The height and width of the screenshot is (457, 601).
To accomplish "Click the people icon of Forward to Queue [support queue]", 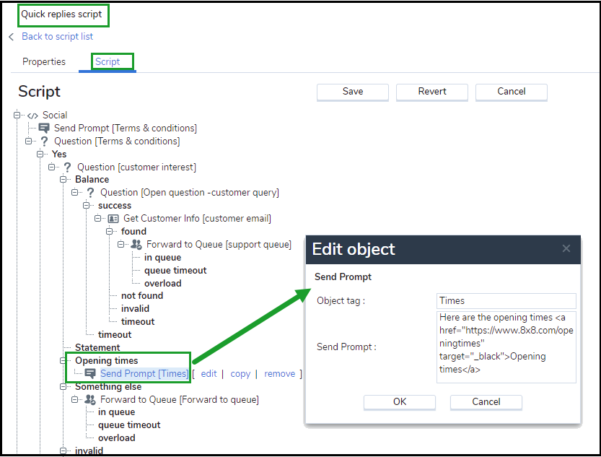I will point(136,245).
